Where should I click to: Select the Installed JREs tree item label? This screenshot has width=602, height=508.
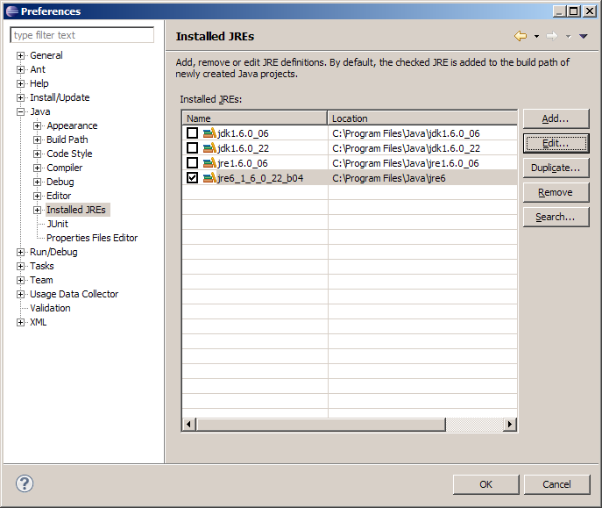point(76,210)
